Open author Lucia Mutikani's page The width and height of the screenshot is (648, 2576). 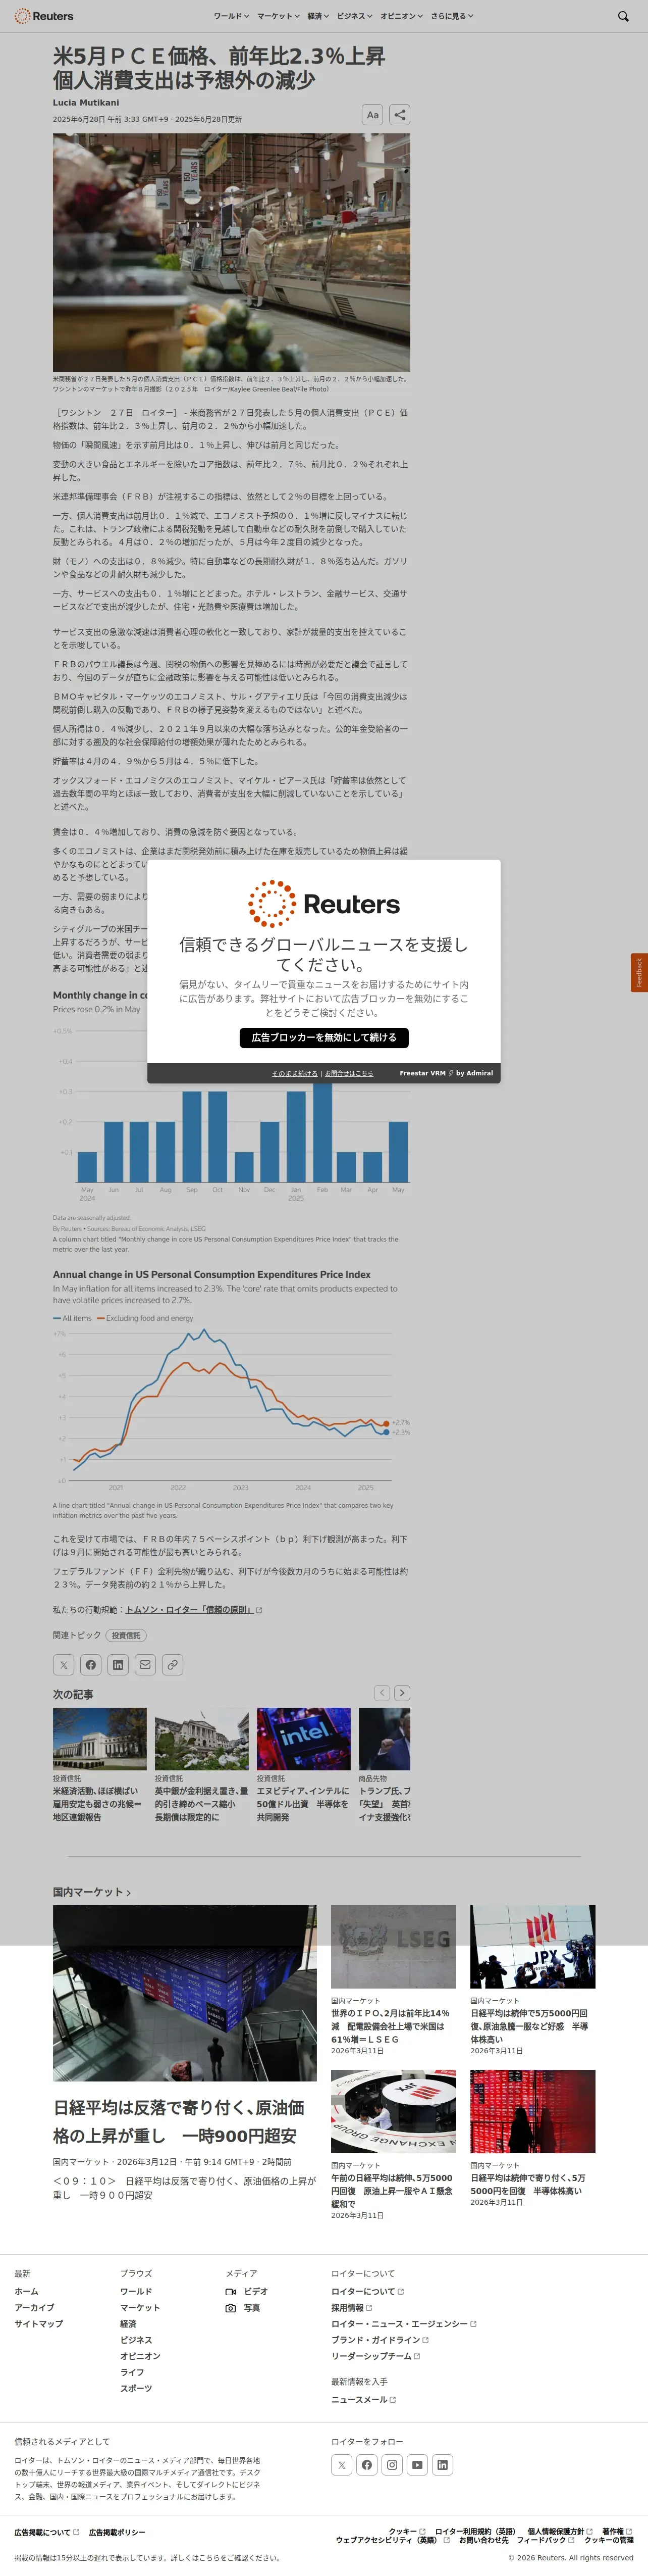click(86, 102)
